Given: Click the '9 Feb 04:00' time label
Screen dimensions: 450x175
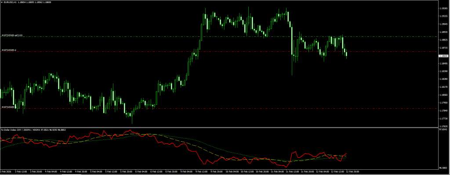Looking at the screenshot, I should pos(186,171).
